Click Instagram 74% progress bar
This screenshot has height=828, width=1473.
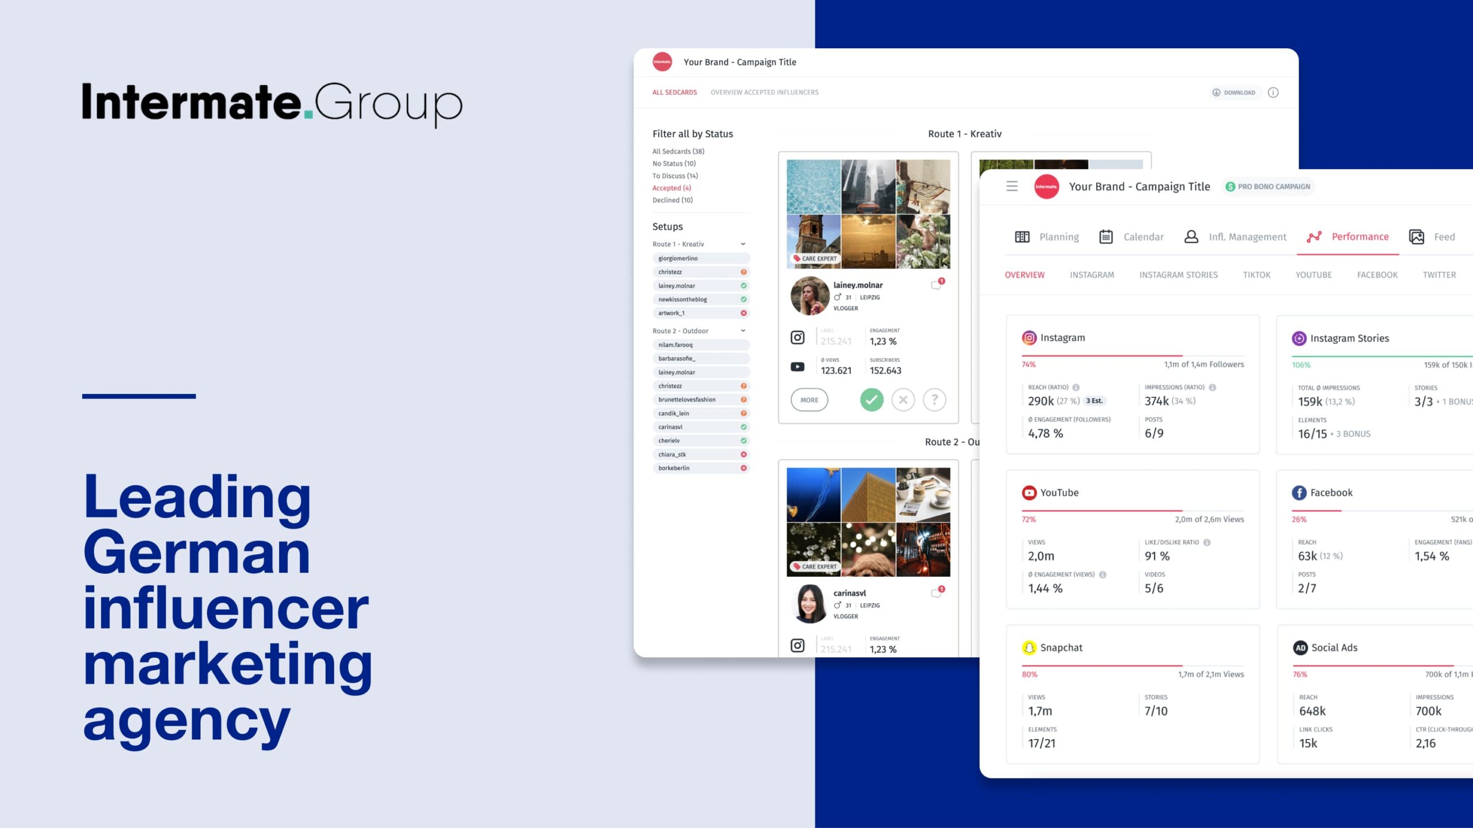coord(1132,356)
